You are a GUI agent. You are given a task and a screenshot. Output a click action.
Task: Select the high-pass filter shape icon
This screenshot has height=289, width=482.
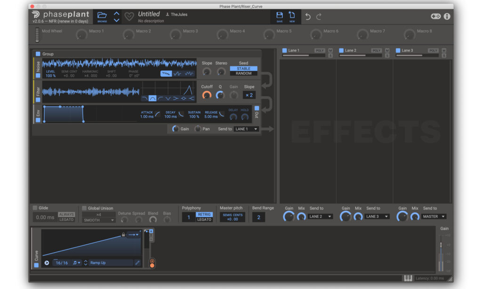click(x=160, y=98)
